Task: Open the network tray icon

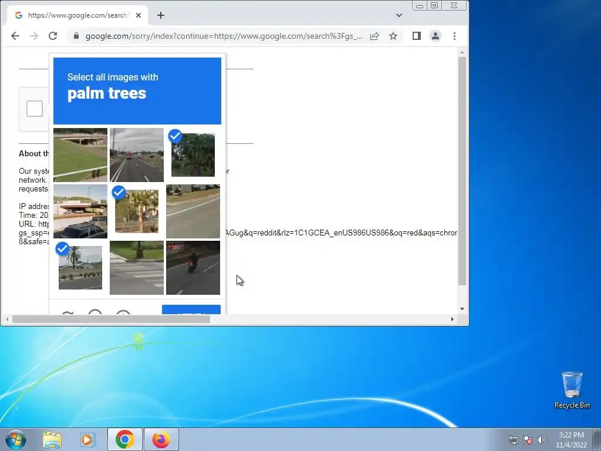Action: point(513,440)
